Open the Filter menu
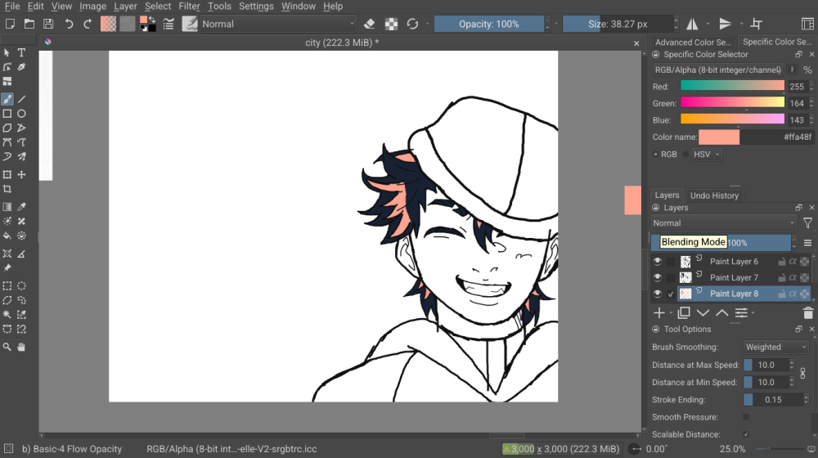 (189, 7)
